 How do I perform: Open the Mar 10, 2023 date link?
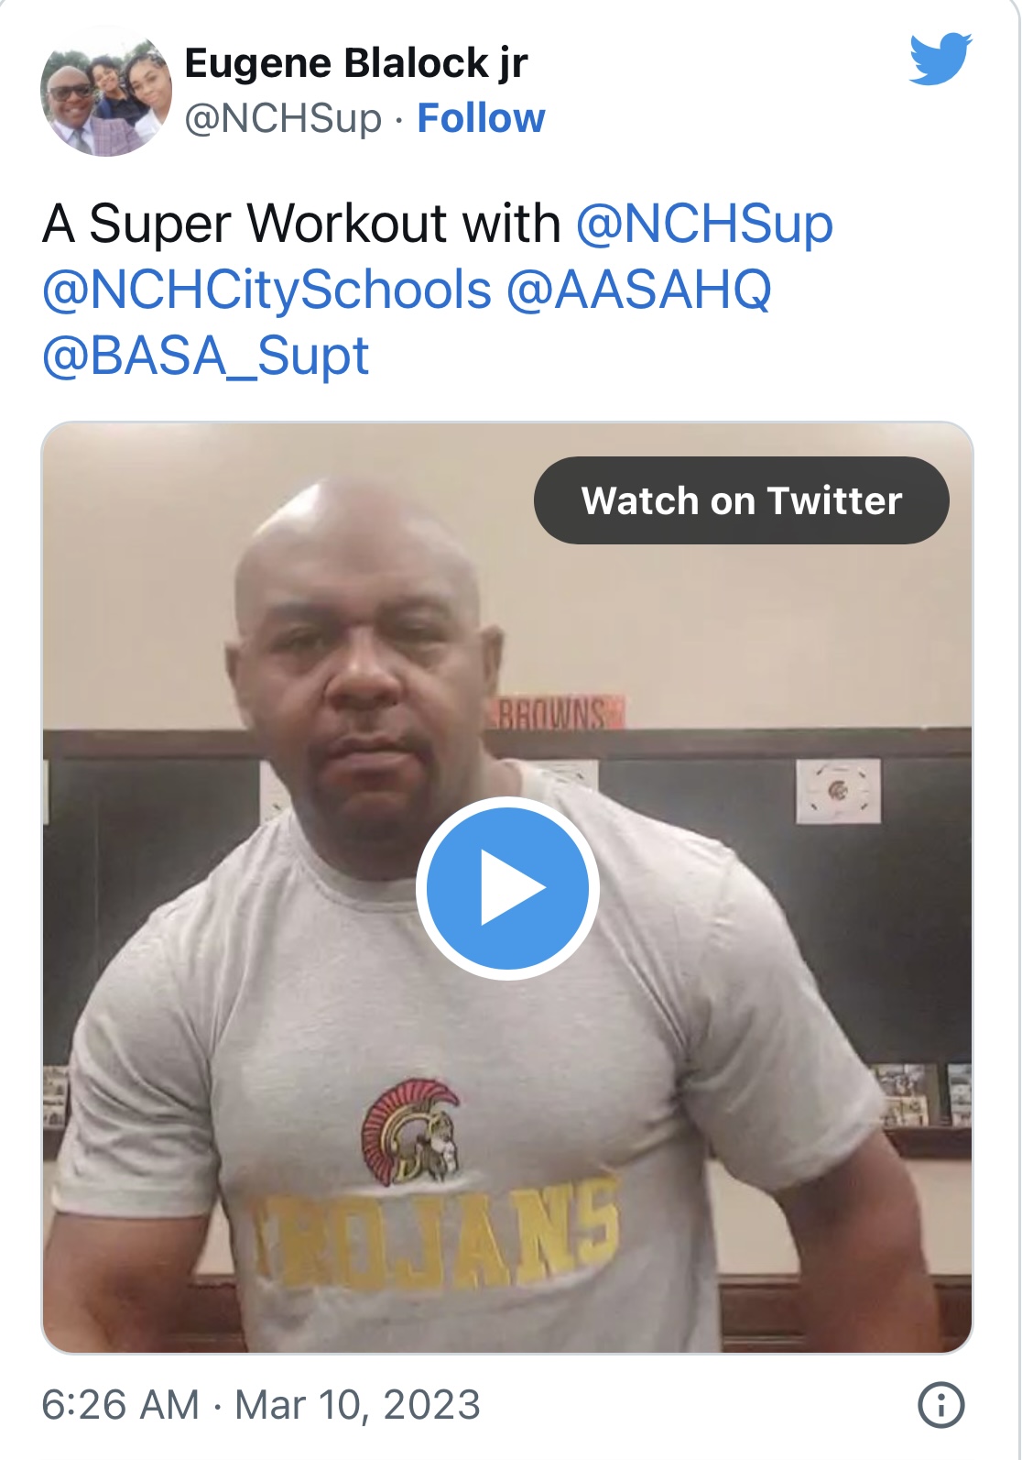(x=357, y=1405)
